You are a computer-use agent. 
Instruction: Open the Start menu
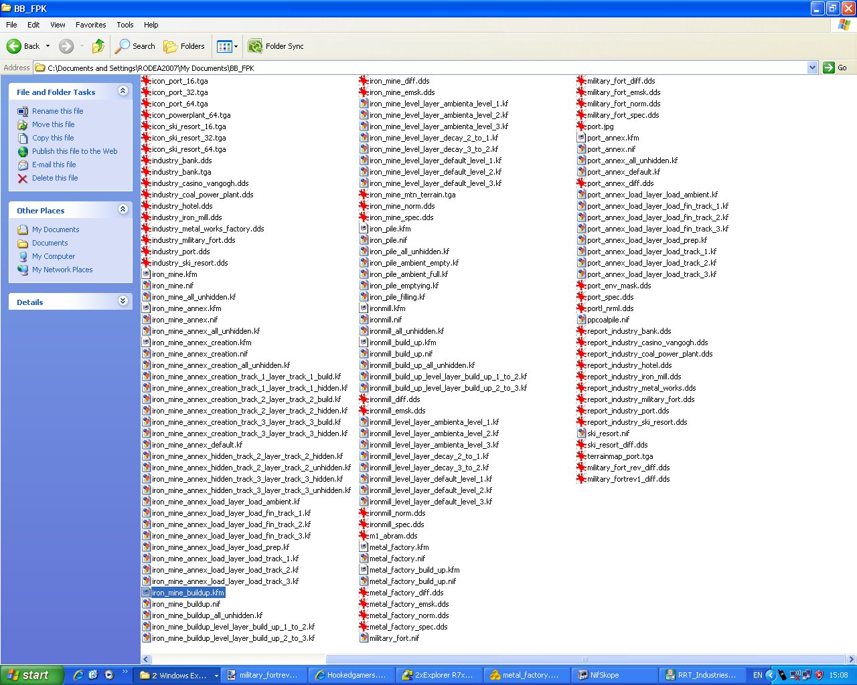31,675
